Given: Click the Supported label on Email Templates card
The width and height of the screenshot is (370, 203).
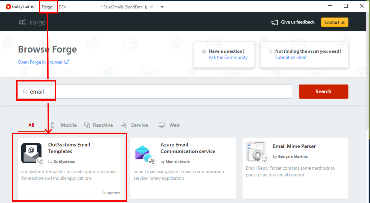Looking at the screenshot, I should pyautogui.click(x=111, y=193).
